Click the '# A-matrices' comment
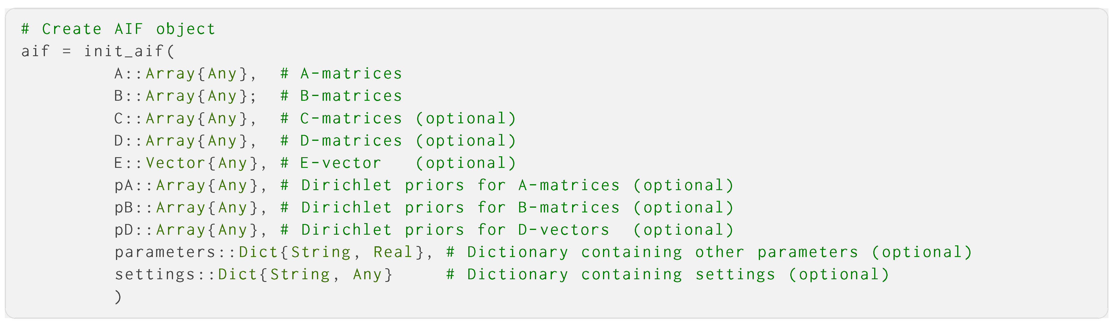Image resolution: width=1115 pixels, height=325 pixels. click(341, 74)
